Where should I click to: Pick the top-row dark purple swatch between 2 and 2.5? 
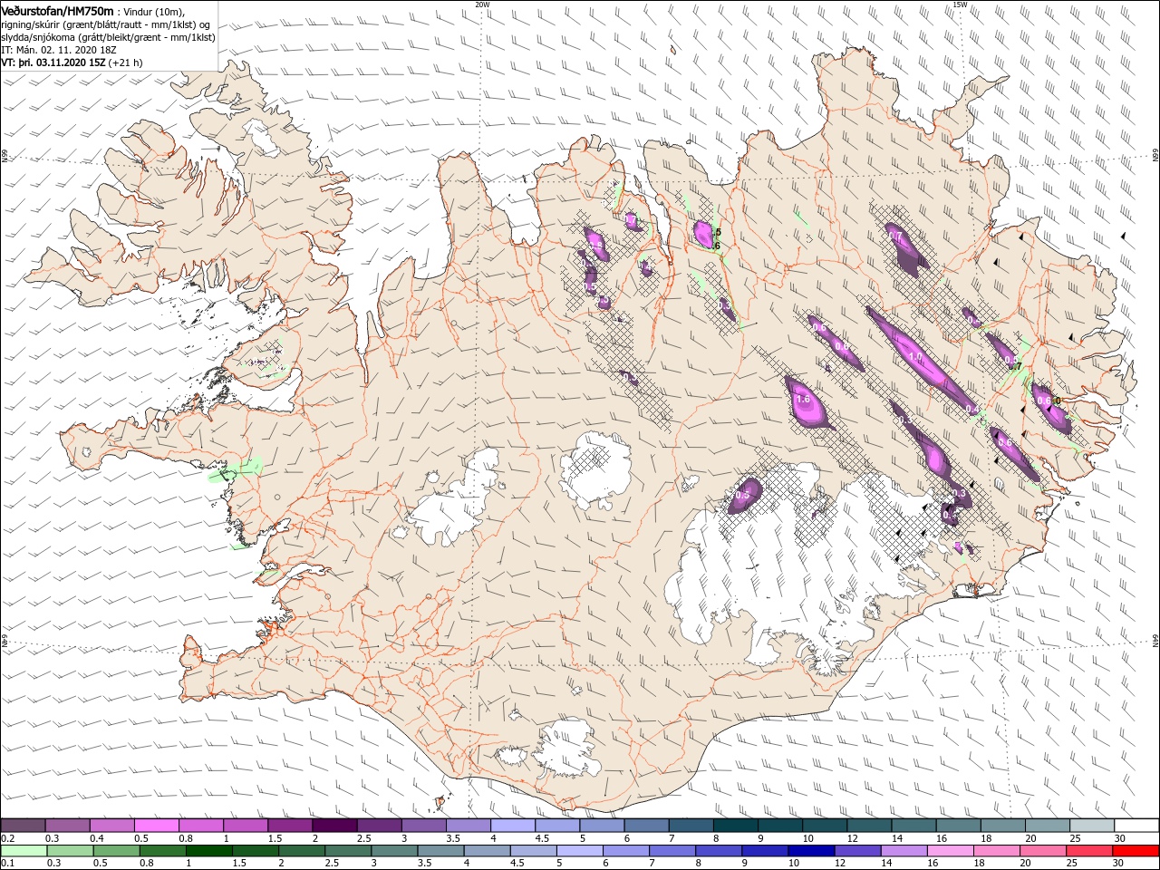point(334,826)
